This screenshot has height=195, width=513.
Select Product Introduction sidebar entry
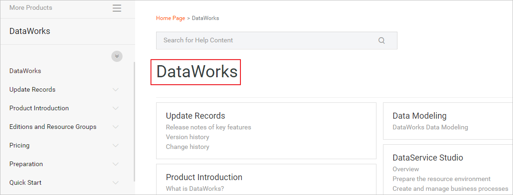39,108
